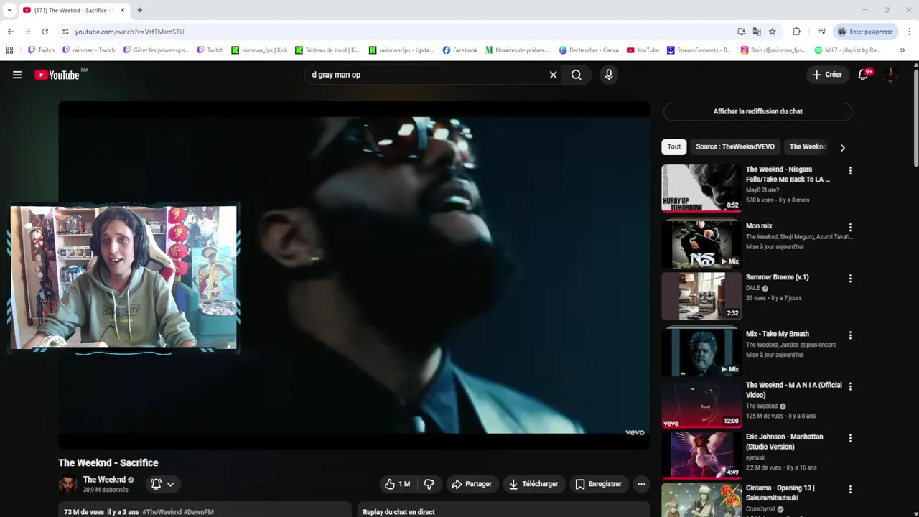Open options for Eric Johnson - Manhattan
This screenshot has width=919, height=517.
click(850, 438)
